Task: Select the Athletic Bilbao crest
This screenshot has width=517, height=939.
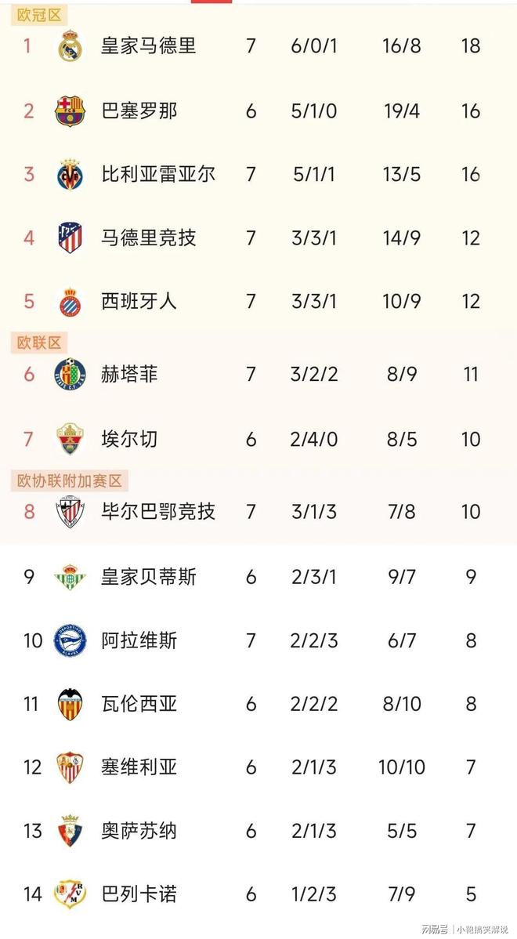Action: click(x=70, y=513)
